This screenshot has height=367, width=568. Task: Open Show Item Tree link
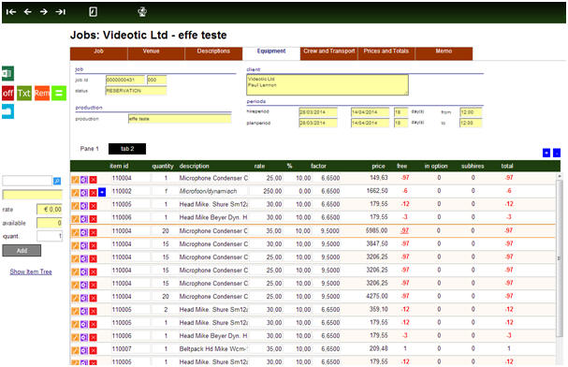31,272
